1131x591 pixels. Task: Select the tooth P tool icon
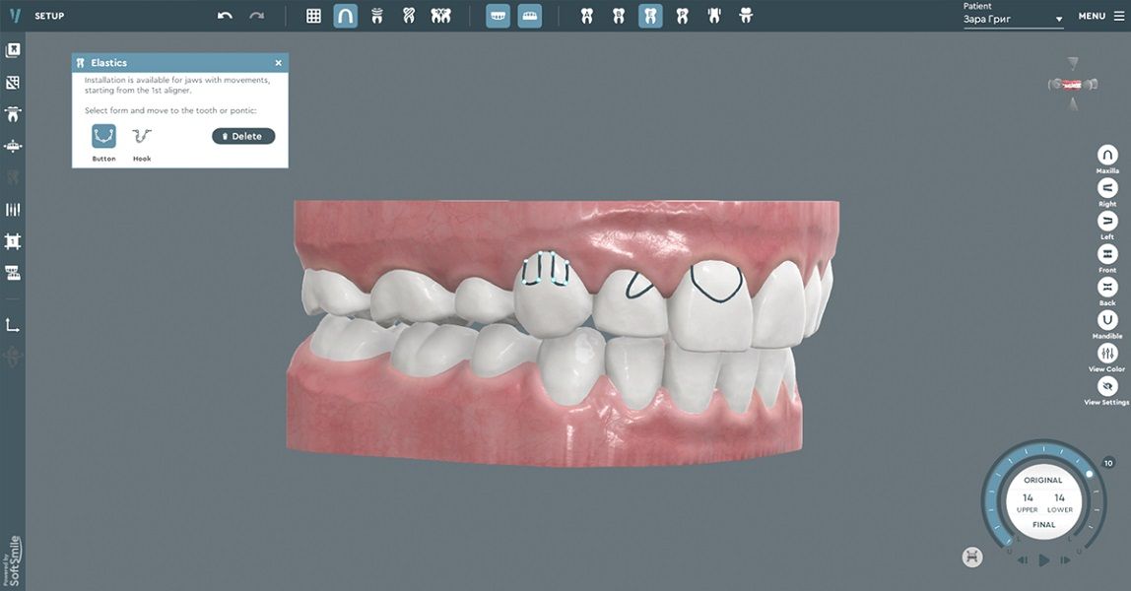(x=683, y=15)
